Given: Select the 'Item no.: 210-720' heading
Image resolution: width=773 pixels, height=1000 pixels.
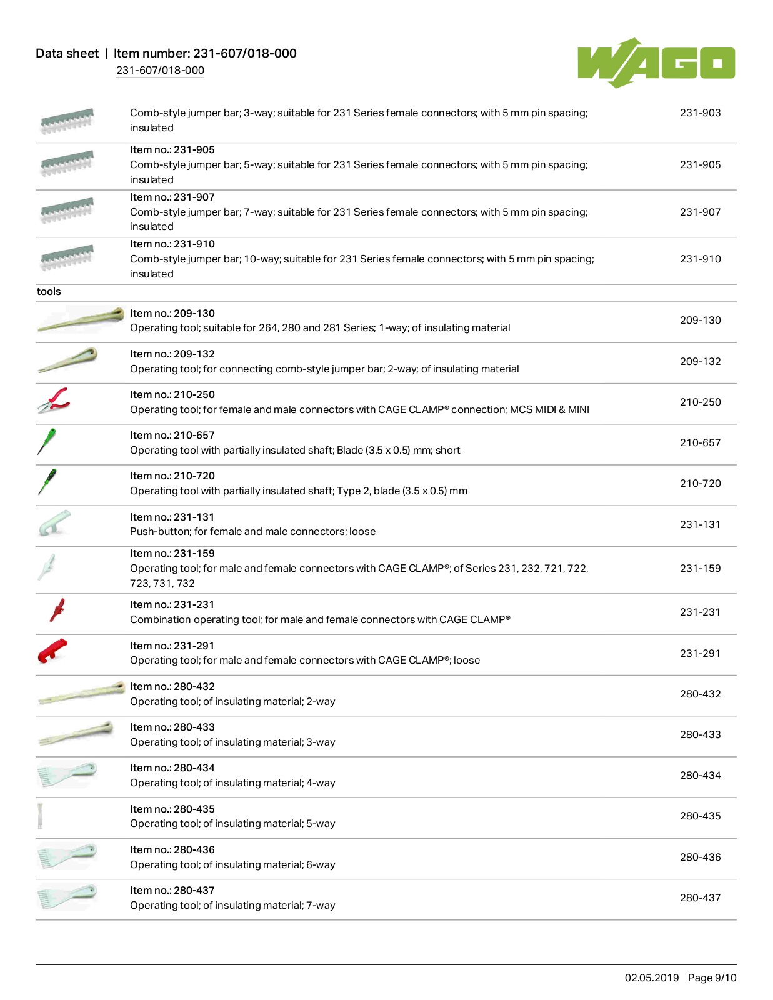Looking at the screenshot, I should [172, 476].
